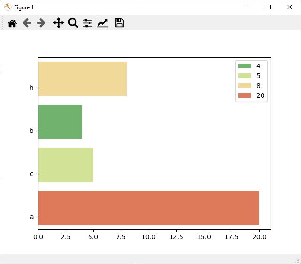Click the legend text 5

point(258,76)
